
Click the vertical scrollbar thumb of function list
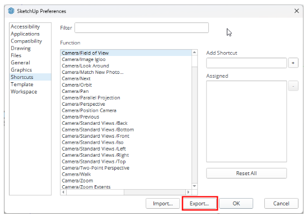tap(194, 61)
